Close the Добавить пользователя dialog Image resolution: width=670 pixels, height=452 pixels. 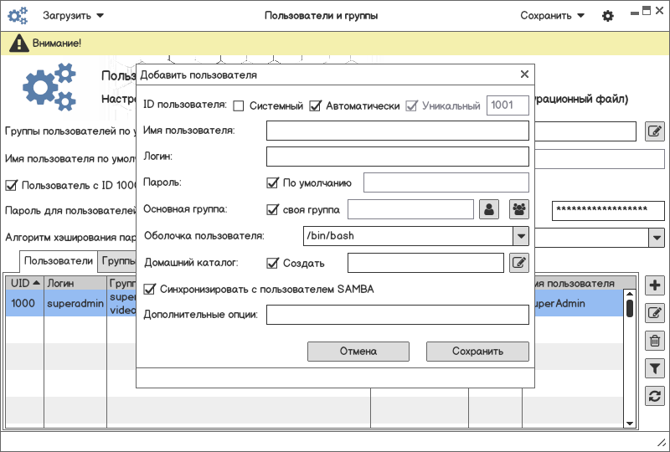coord(525,74)
